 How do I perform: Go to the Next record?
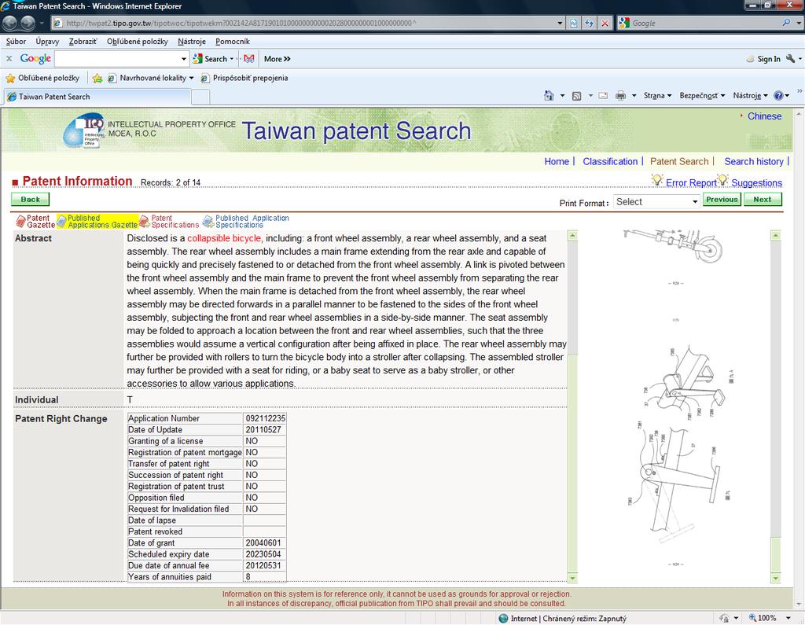click(763, 199)
